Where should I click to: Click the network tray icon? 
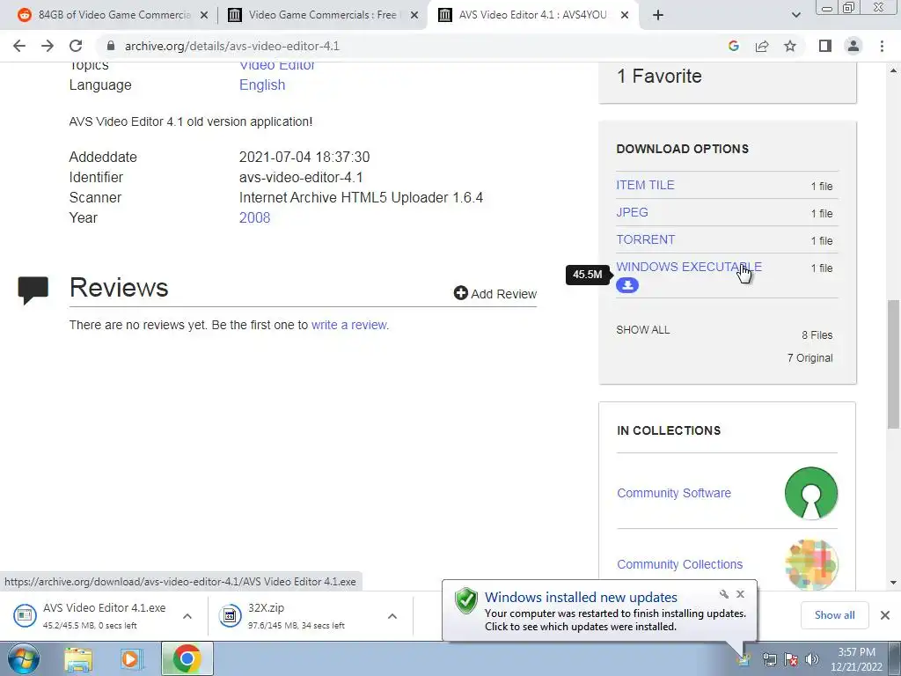769,659
